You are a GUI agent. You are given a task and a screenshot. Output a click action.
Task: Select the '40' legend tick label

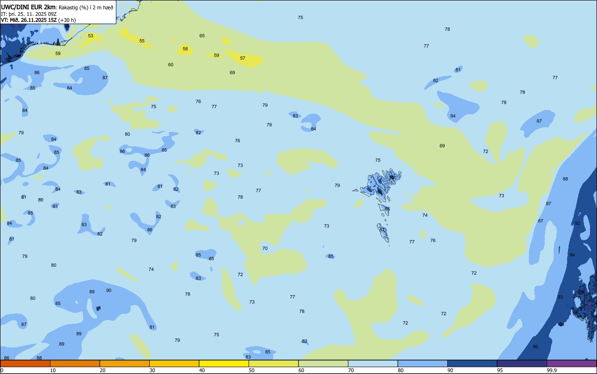click(202, 370)
